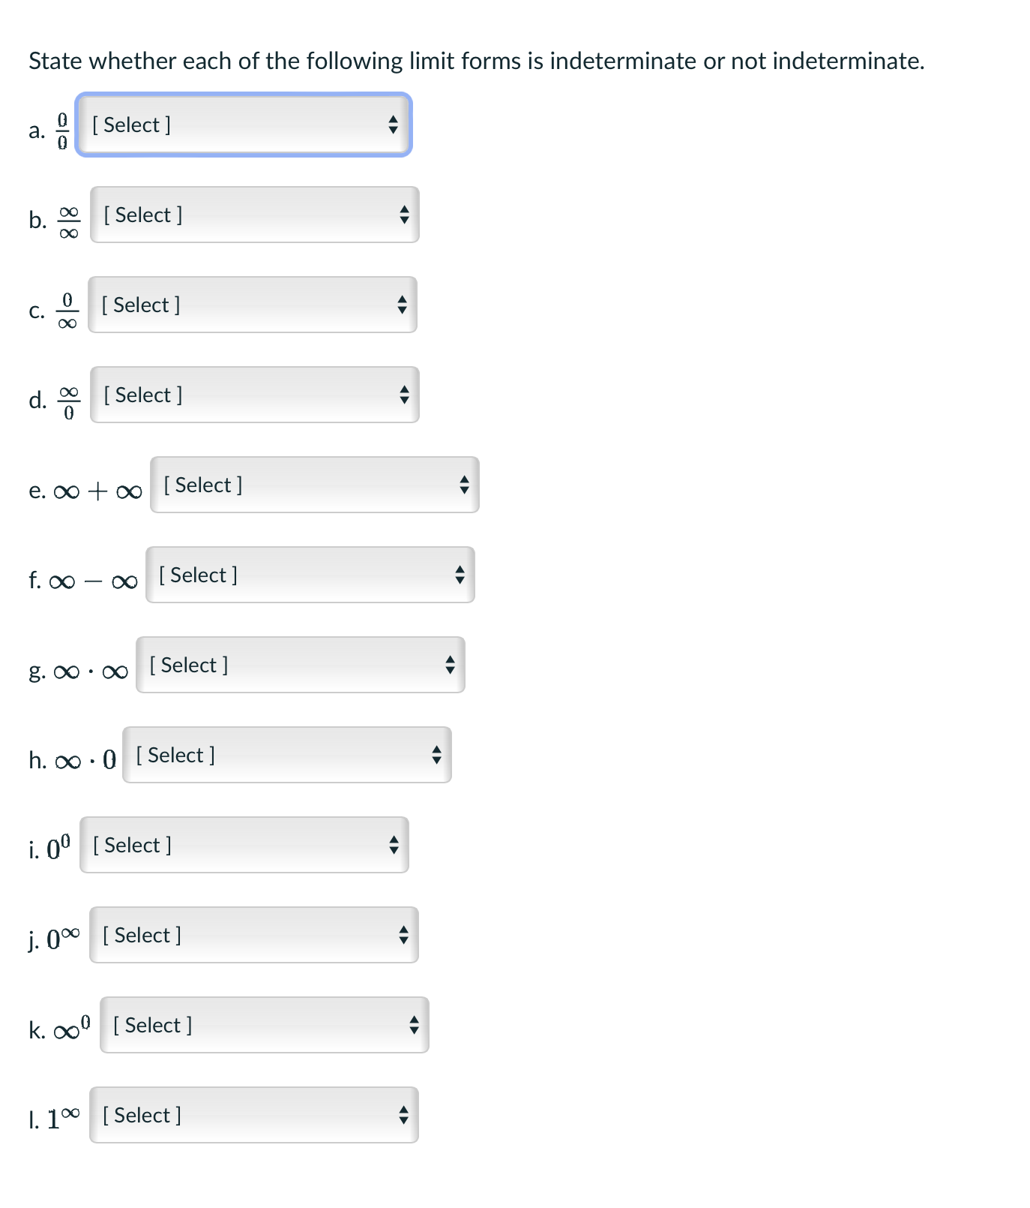Image resolution: width=1030 pixels, height=1208 pixels.
Task: Click the arrow icon on the ∞ + ∞ select
Action: pyautogui.click(x=463, y=485)
